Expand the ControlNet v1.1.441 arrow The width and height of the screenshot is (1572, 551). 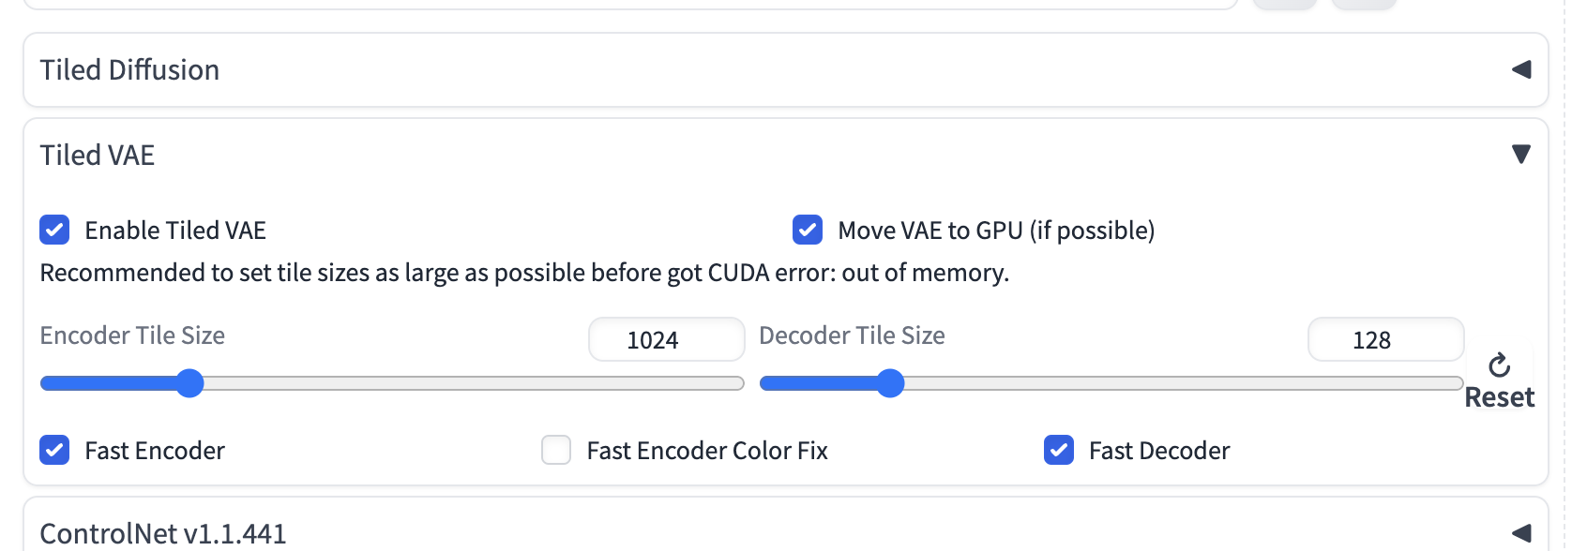(x=1521, y=533)
